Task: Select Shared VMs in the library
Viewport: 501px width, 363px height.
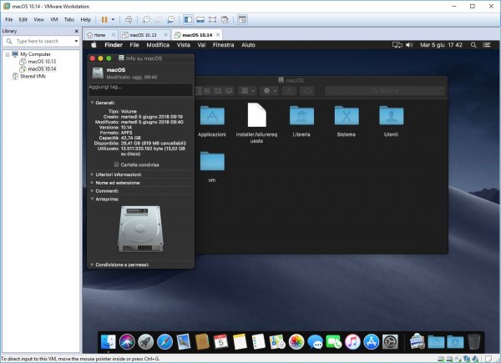Action: pos(33,76)
